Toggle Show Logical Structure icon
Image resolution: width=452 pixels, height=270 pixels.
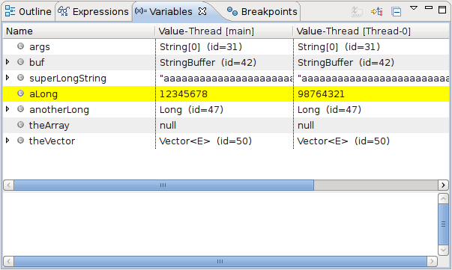(377, 11)
